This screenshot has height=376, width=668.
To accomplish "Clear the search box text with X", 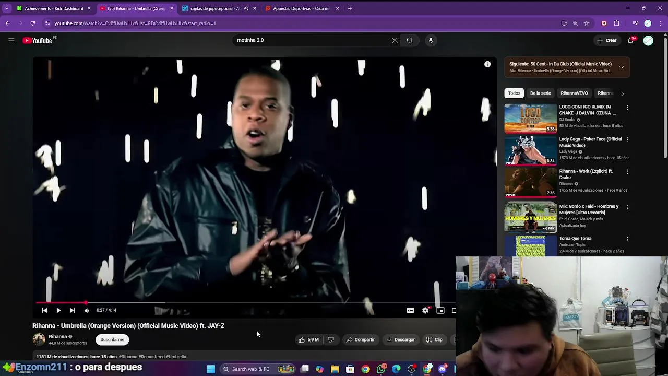I will tap(395, 40).
